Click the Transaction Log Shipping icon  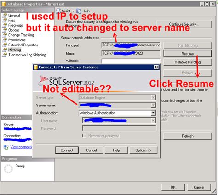(x=5, y=55)
